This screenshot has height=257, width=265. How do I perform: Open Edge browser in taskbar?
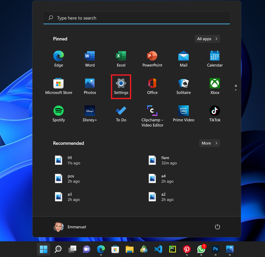point(101,249)
